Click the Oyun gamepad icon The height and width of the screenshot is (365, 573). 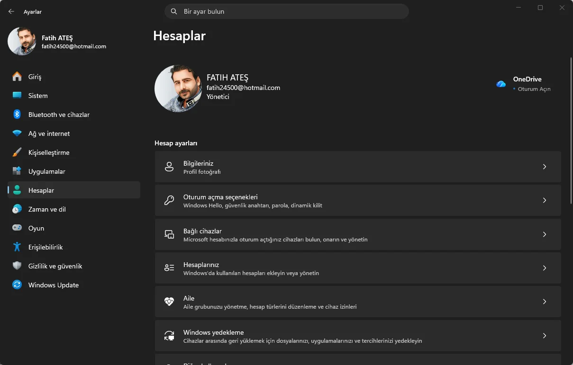[x=17, y=228]
